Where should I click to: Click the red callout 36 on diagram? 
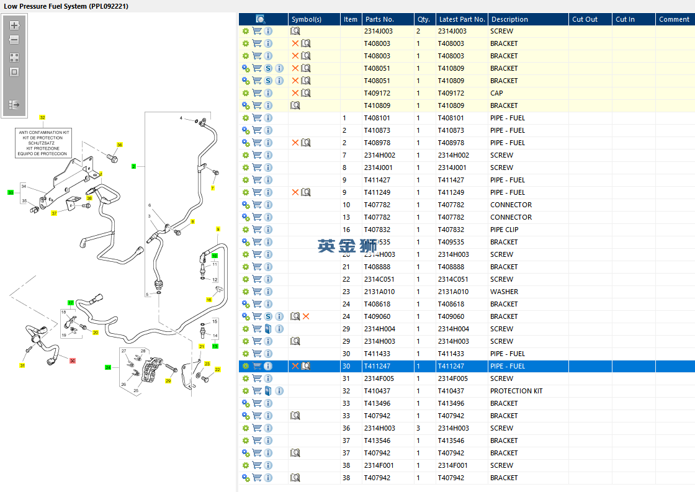coord(72,360)
